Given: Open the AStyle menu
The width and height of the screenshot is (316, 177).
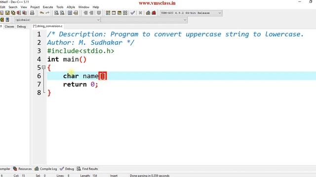Looking at the screenshot, I should [71, 7].
